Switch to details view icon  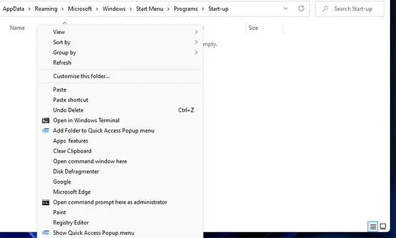tap(373, 226)
